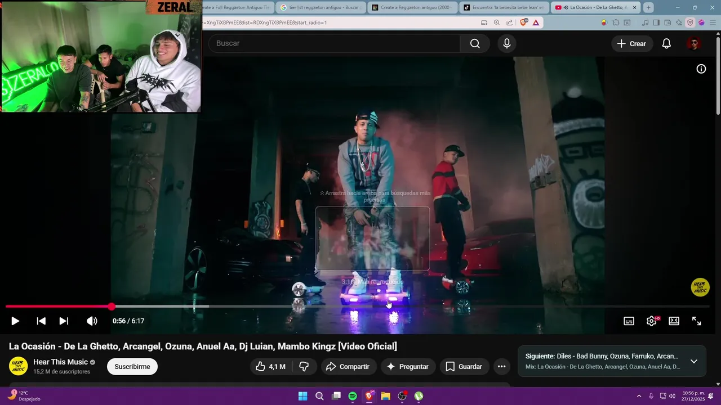Open a new browser tab
The height and width of the screenshot is (405, 721).
[x=648, y=7]
